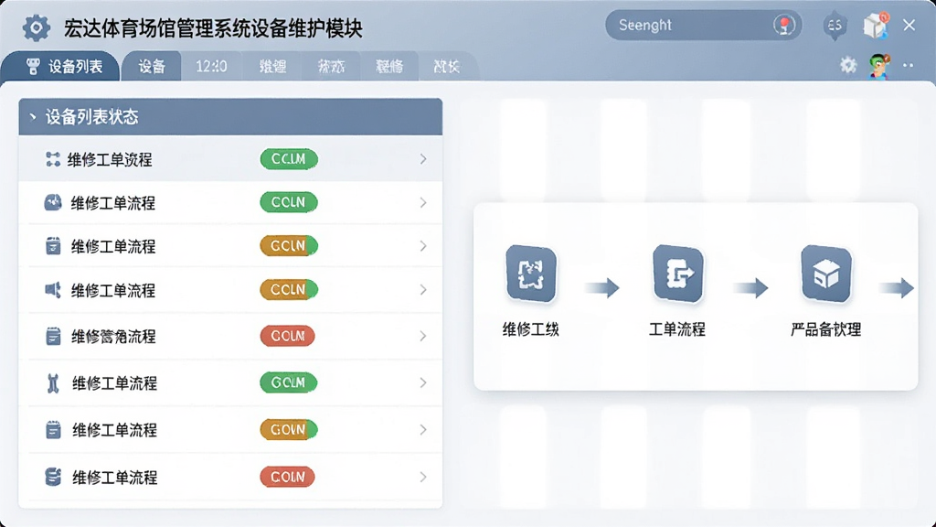Expand chevron of the megaphone row
Screen dimensions: 936x527
coord(422,290)
